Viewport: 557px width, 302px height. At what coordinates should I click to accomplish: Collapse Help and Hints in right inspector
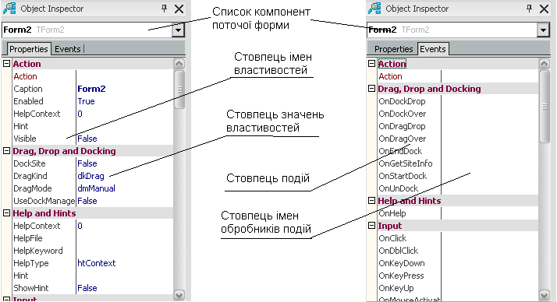click(x=371, y=201)
